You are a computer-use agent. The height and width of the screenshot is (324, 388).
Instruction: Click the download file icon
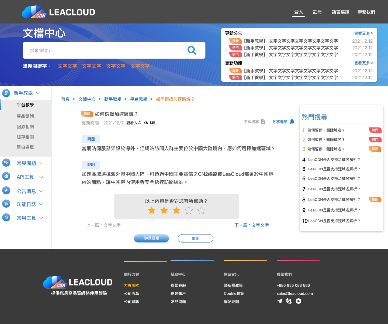pos(263,122)
